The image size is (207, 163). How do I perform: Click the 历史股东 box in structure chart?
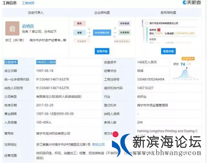(x=82, y=41)
